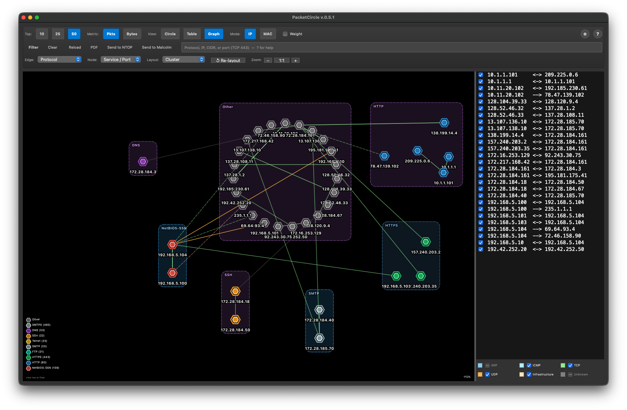Enable the Weight checkbox
The image size is (627, 410).
285,34
